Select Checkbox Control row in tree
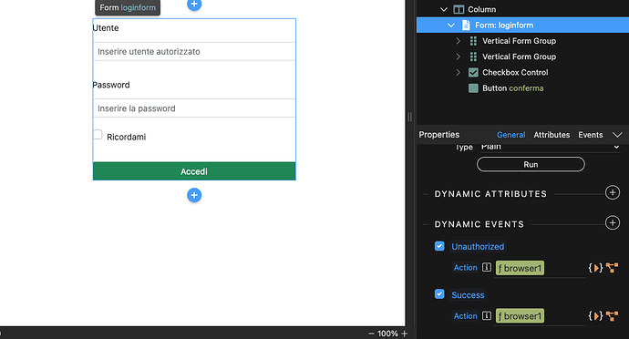629x339 pixels. pos(522,73)
